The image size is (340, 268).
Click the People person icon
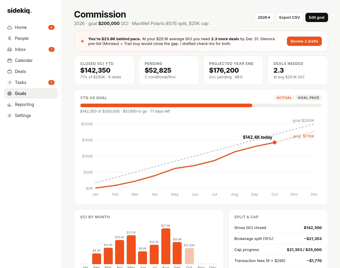point(10,38)
